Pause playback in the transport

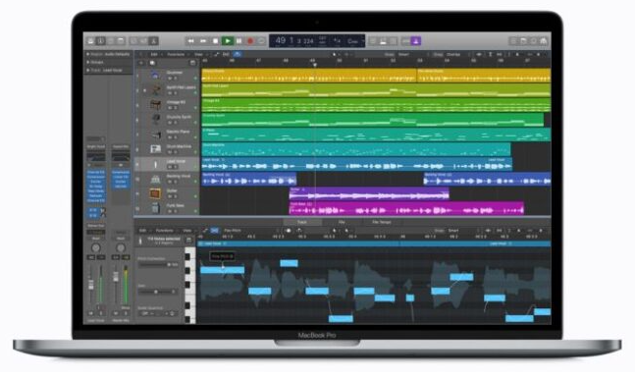pyautogui.click(x=239, y=41)
